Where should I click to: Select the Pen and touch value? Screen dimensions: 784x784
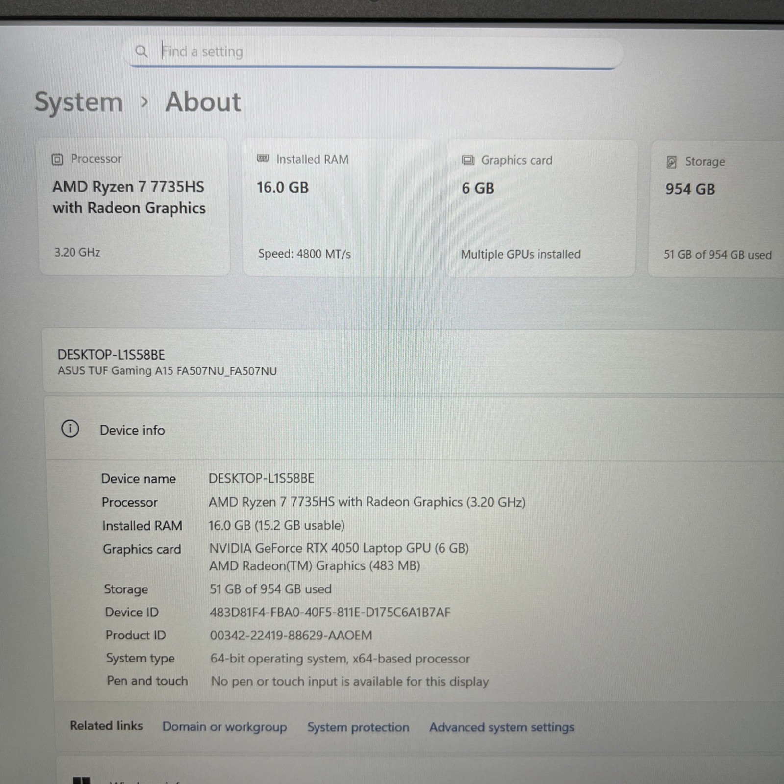pyautogui.click(x=350, y=682)
